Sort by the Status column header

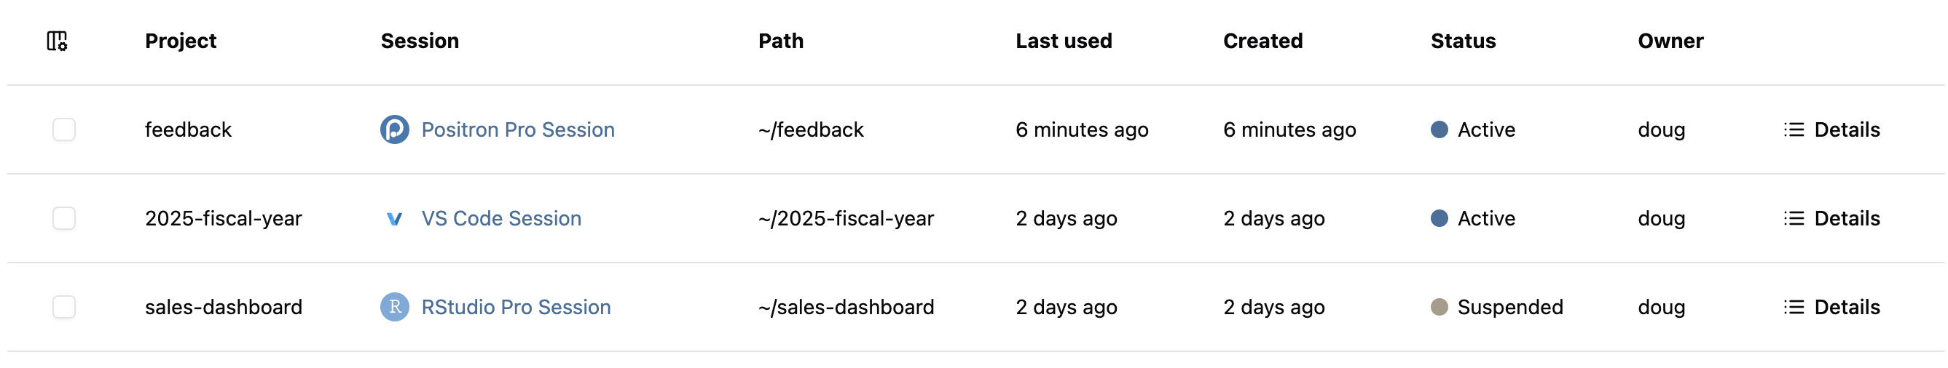click(x=1462, y=41)
